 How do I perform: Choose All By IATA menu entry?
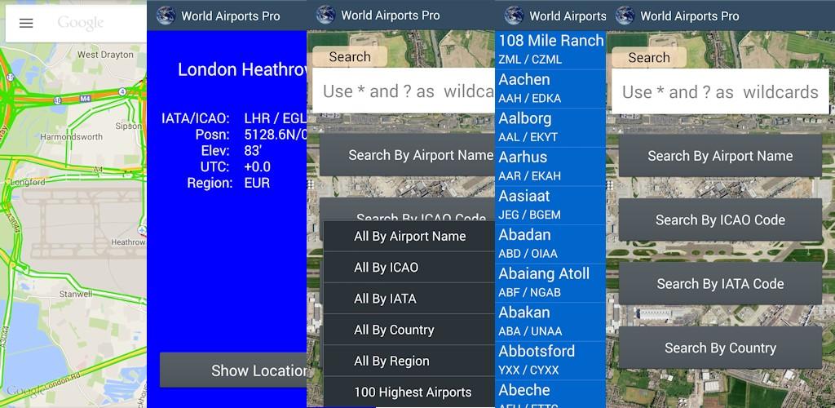coord(409,299)
